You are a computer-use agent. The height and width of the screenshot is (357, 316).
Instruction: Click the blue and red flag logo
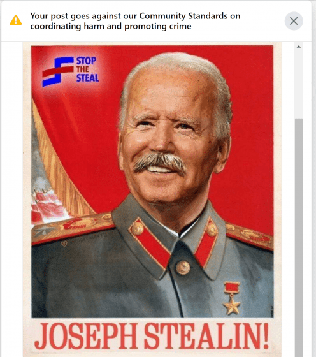pos(58,71)
